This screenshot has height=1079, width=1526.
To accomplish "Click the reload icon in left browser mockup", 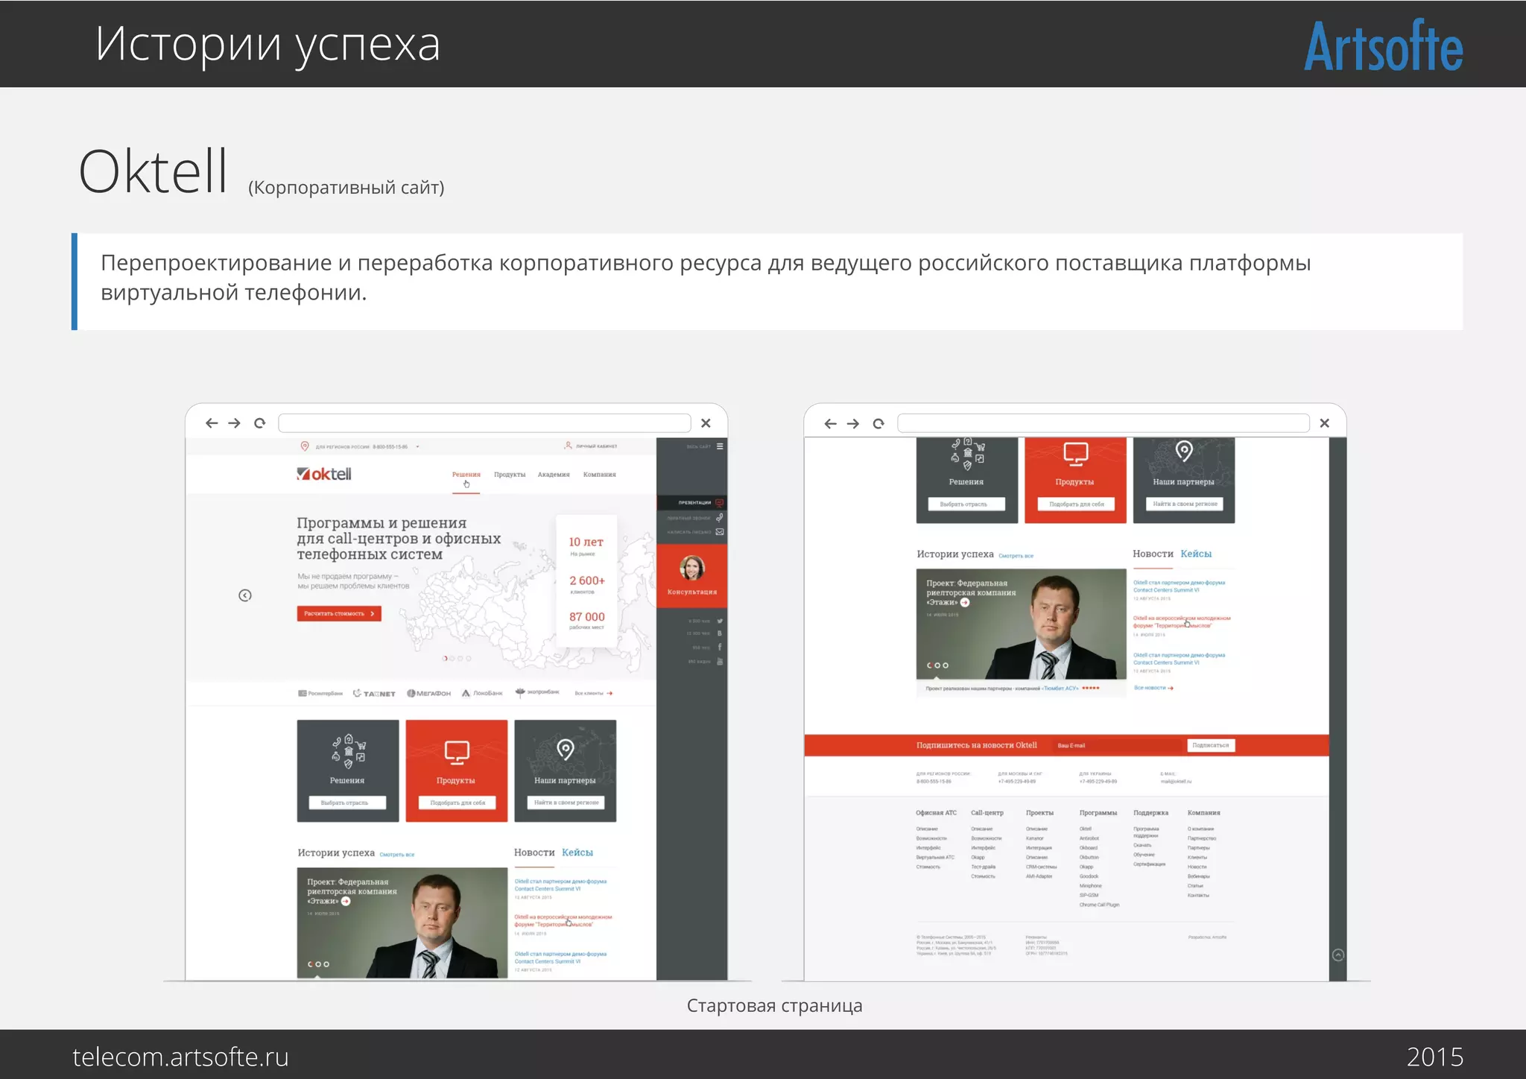I will click(x=259, y=423).
